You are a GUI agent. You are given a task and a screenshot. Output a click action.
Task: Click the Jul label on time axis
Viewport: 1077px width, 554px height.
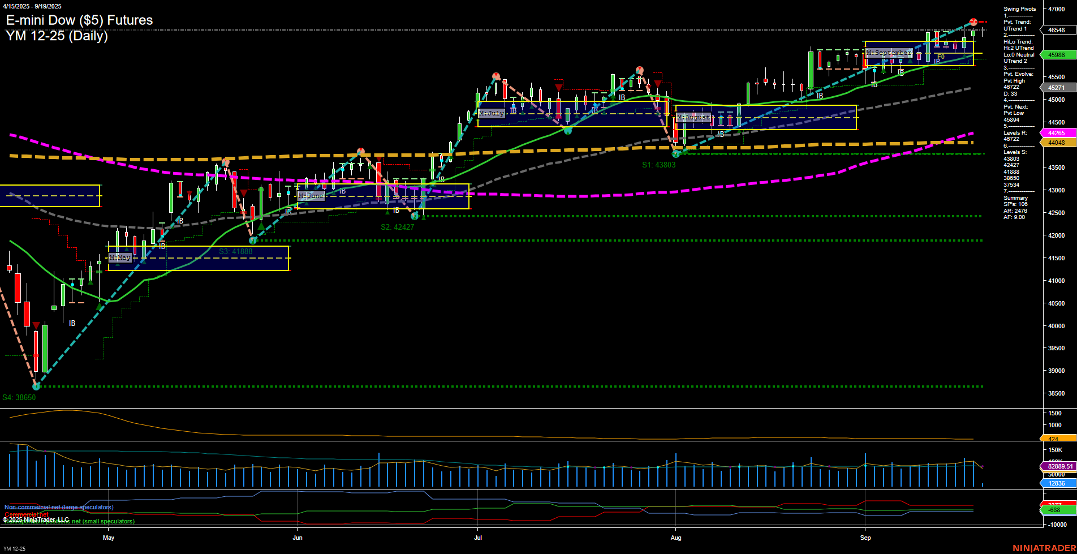478,538
